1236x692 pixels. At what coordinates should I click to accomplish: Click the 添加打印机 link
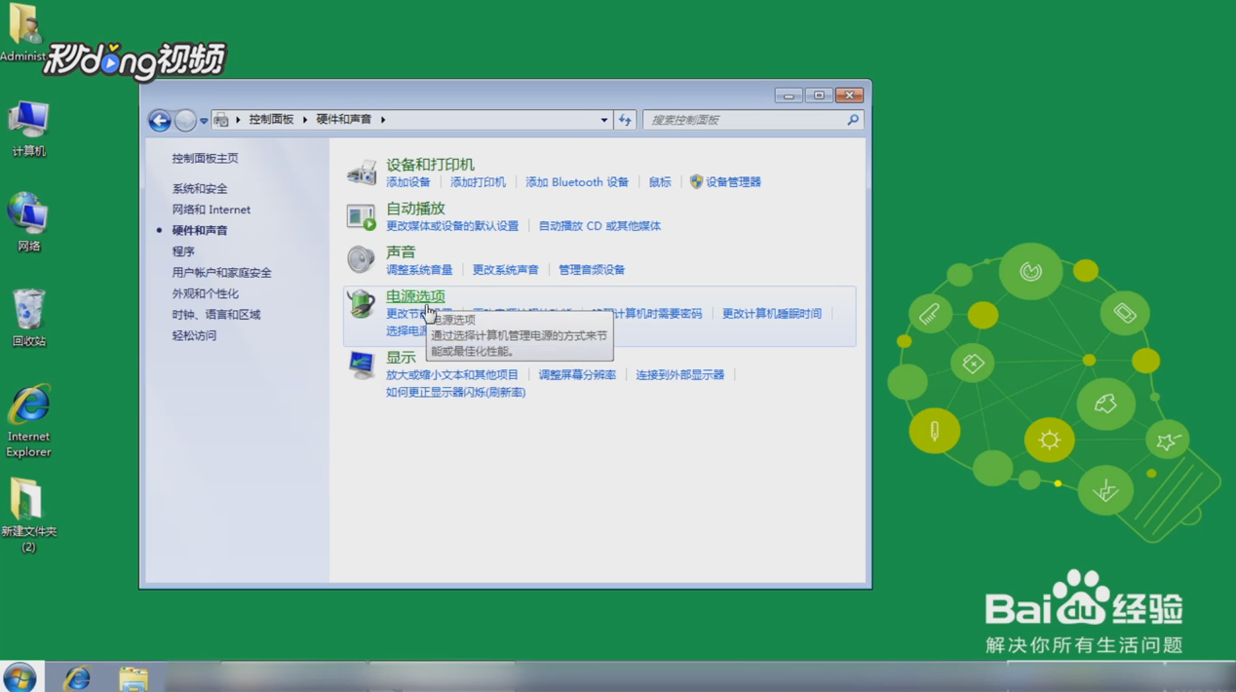[x=478, y=182]
